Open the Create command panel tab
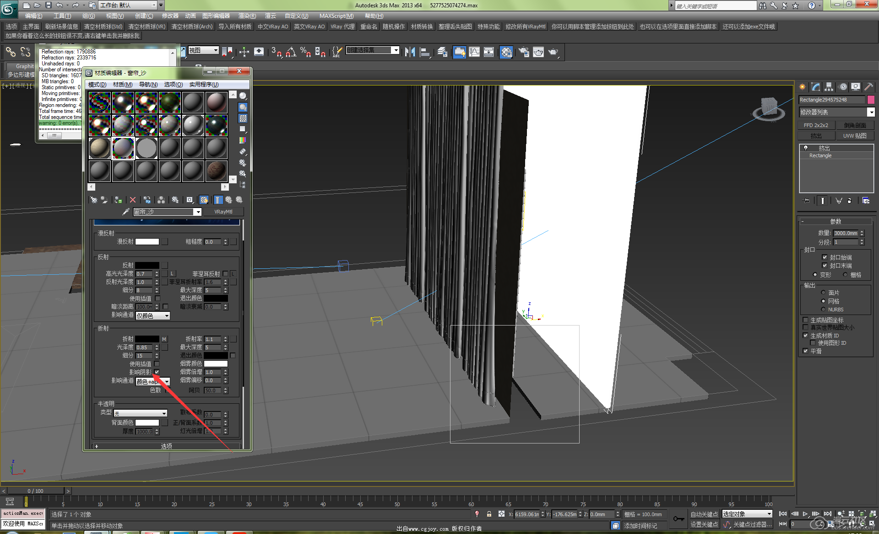This screenshot has width=879, height=534. point(803,86)
